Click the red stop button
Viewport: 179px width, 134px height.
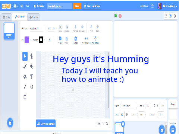pyautogui.click(x=120, y=16)
